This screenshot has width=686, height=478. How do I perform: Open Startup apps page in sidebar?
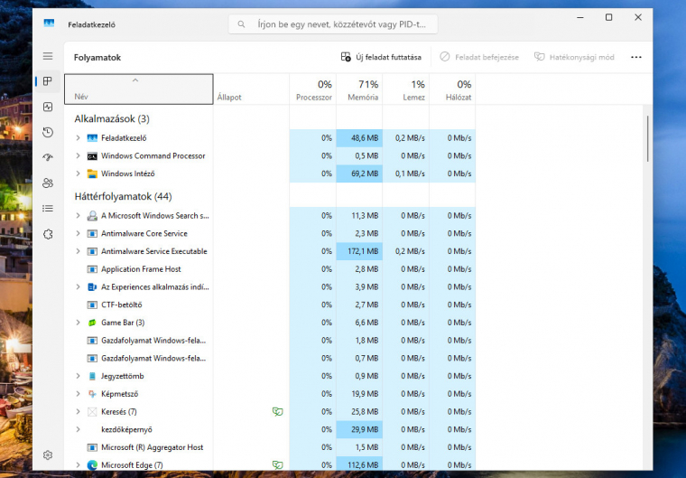[48, 157]
